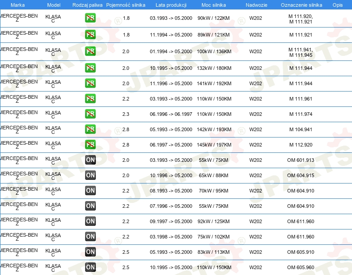Select the ON icon for engine OM 605.960
This screenshot has height=275, width=352.
(x=90, y=267)
